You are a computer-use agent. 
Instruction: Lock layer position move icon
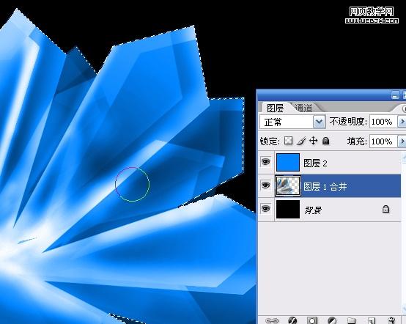coord(314,141)
